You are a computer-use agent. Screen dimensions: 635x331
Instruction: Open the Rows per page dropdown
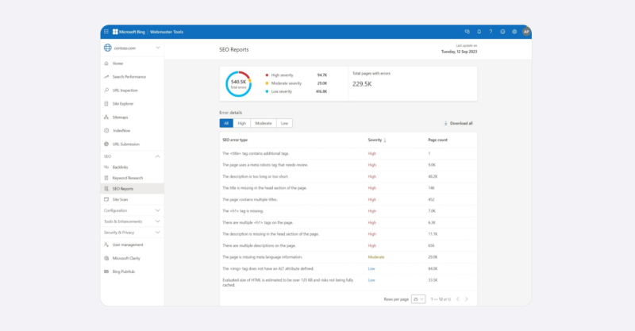(418, 298)
